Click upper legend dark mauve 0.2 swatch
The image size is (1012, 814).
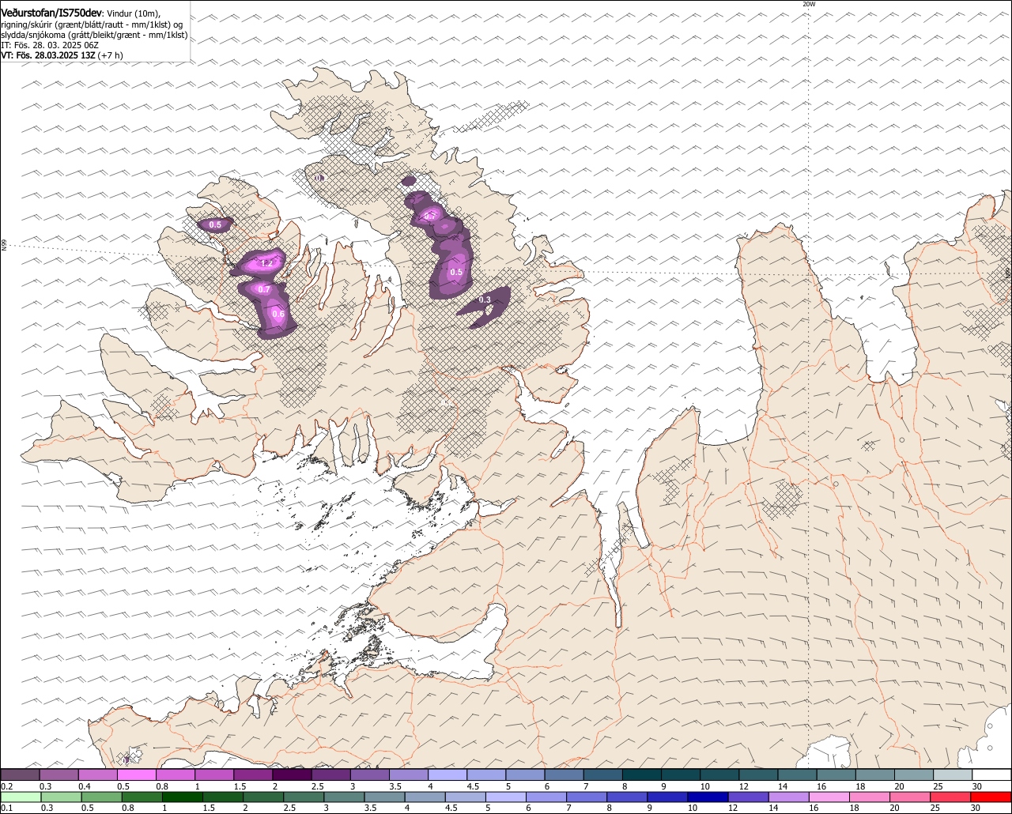(21, 774)
